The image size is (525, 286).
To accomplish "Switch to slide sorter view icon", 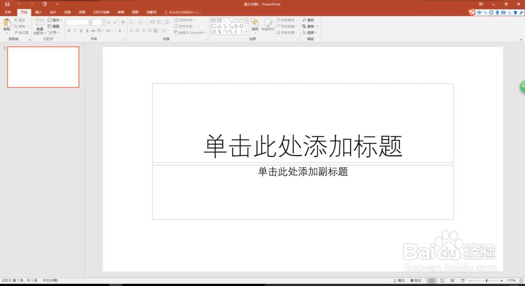I will coord(442,281).
